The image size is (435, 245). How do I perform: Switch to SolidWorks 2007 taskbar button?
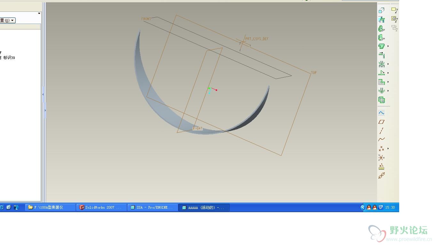coord(102,207)
